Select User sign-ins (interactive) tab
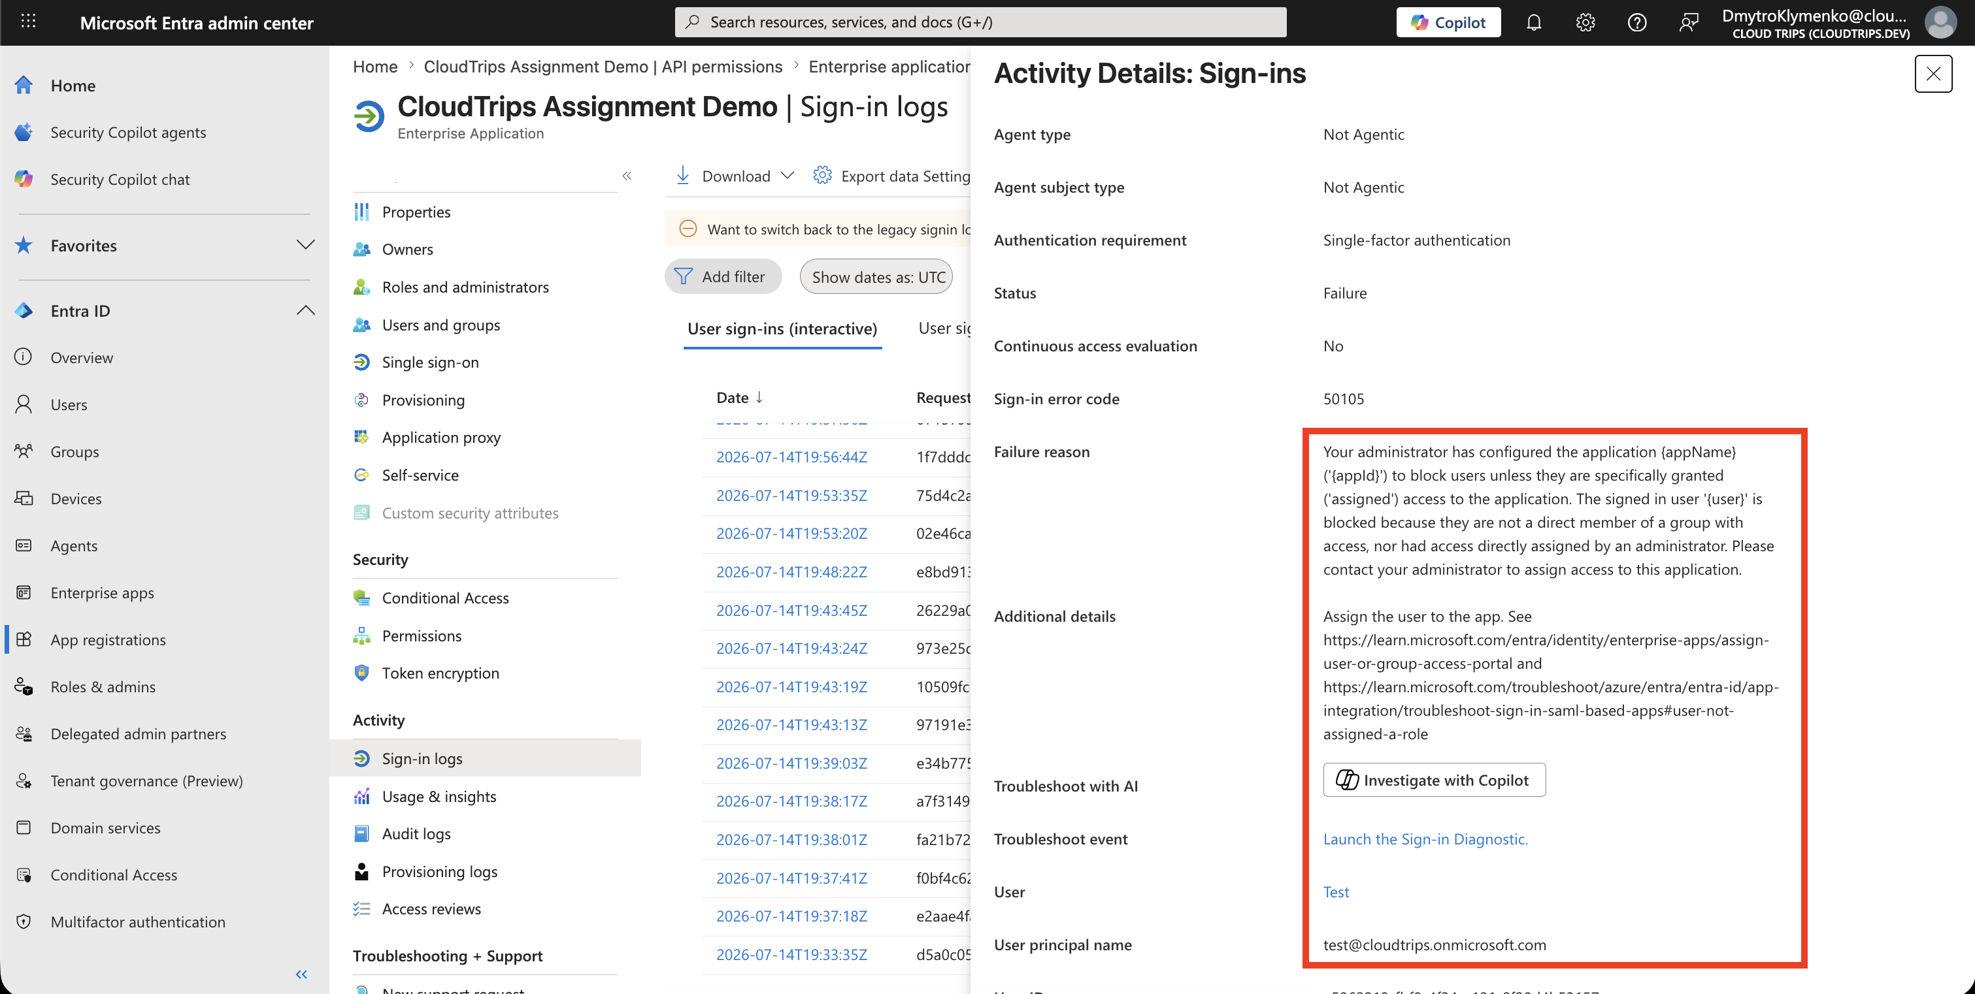This screenshot has height=994, width=1975. pyautogui.click(x=782, y=329)
